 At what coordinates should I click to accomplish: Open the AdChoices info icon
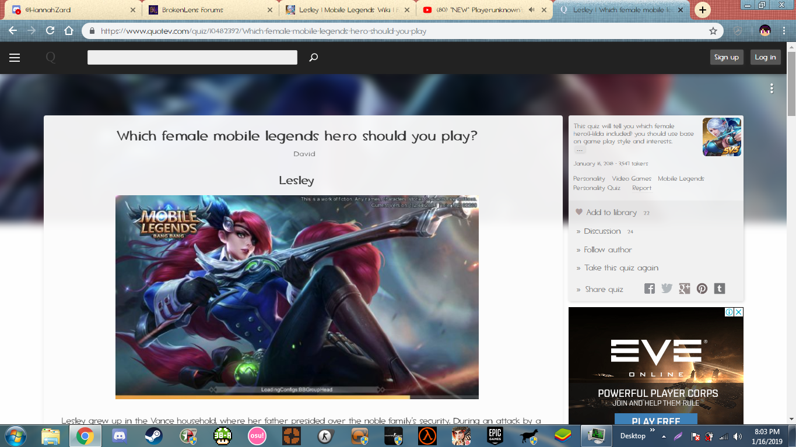coord(729,312)
